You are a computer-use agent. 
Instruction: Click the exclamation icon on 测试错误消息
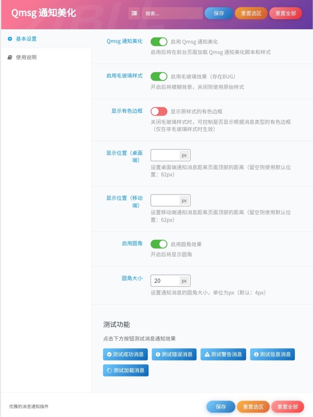(158, 354)
